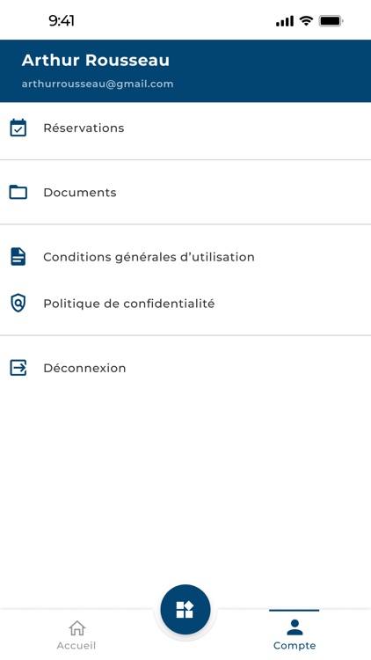The width and height of the screenshot is (371, 660).
Task: Switch to the Compte tab
Action: [x=295, y=634]
